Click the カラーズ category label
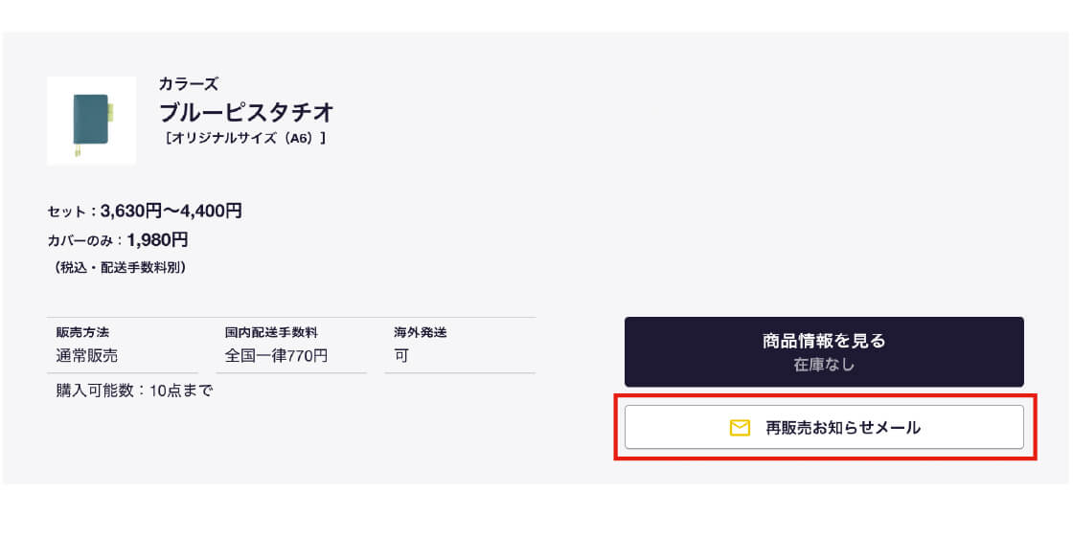This screenshot has height=536, width=1073. click(x=189, y=84)
